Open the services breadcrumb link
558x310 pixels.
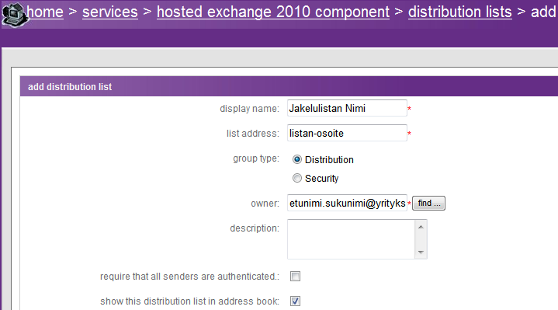tap(110, 12)
